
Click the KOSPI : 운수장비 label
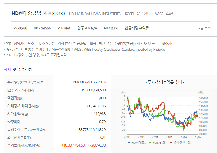tap(138, 14)
